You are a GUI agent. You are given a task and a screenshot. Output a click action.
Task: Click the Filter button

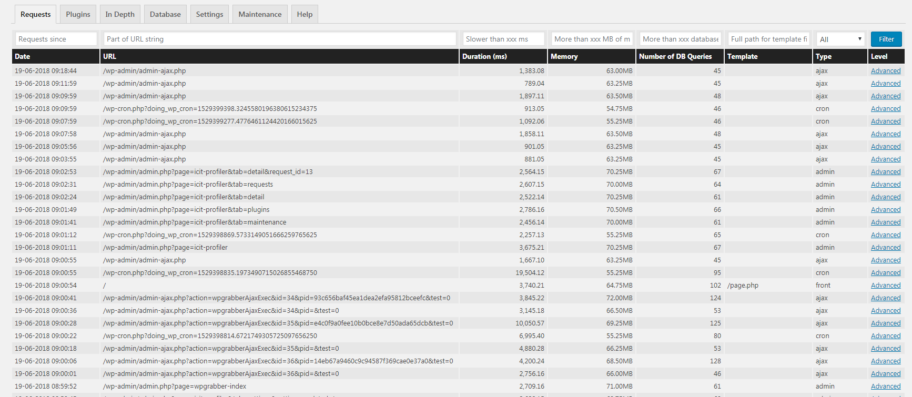pos(886,39)
